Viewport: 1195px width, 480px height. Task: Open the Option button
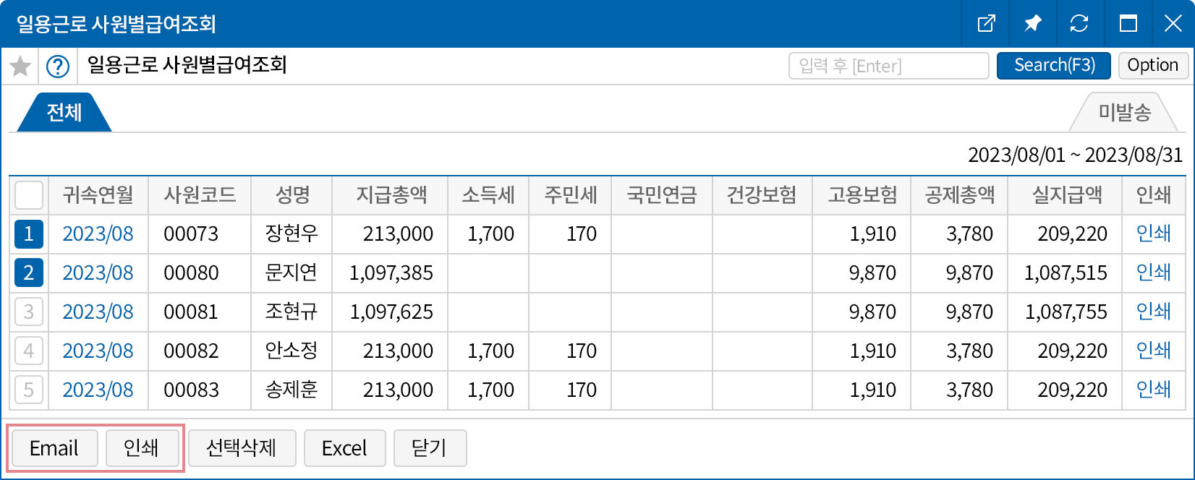pos(1152,66)
